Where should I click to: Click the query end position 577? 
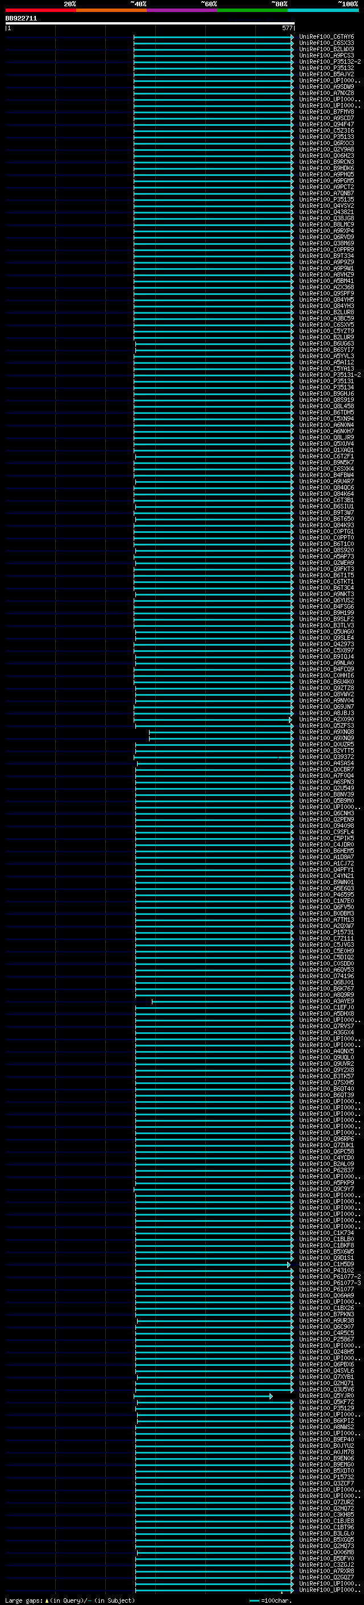point(287,28)
